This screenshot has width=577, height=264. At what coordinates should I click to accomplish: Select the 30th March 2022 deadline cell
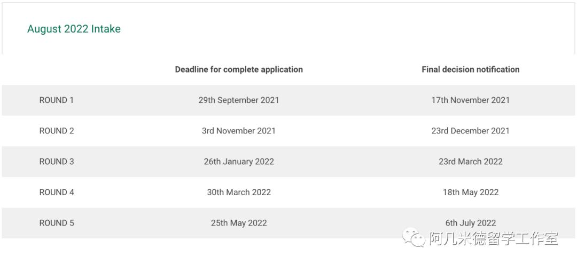pyautogui.click(x=239, y=193)
